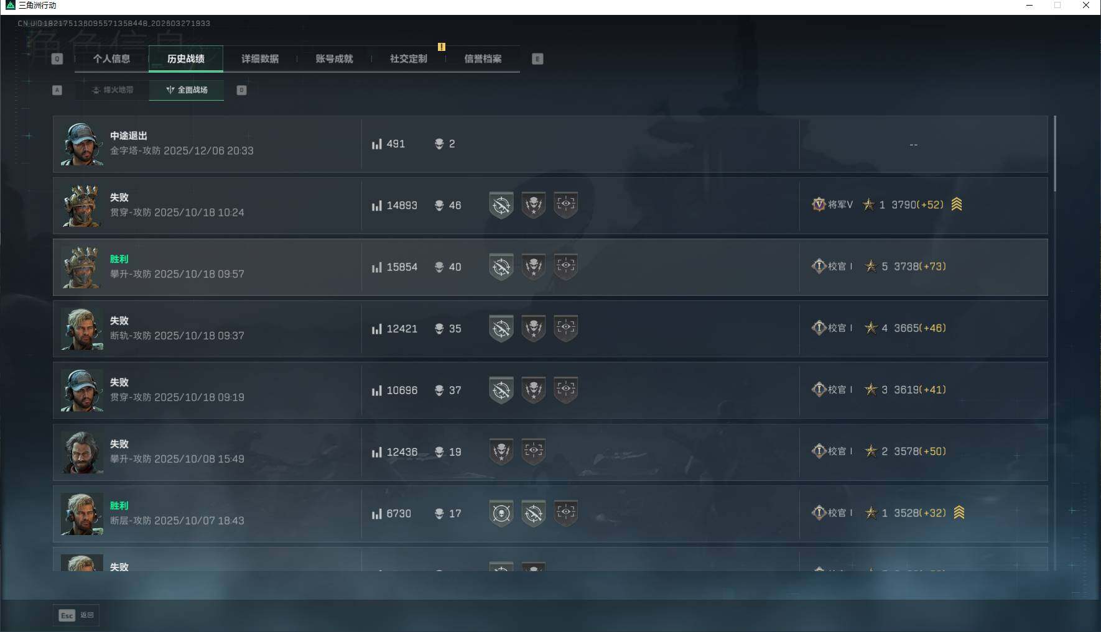1101x632 pixels.
Task: Click the rank-up chevron icon beside 3790(+52)
Action: pos(957,204)
